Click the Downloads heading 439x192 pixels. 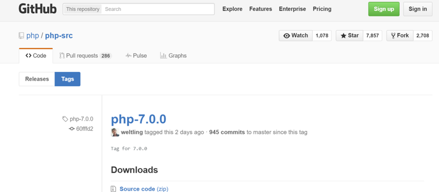point(134,170)
